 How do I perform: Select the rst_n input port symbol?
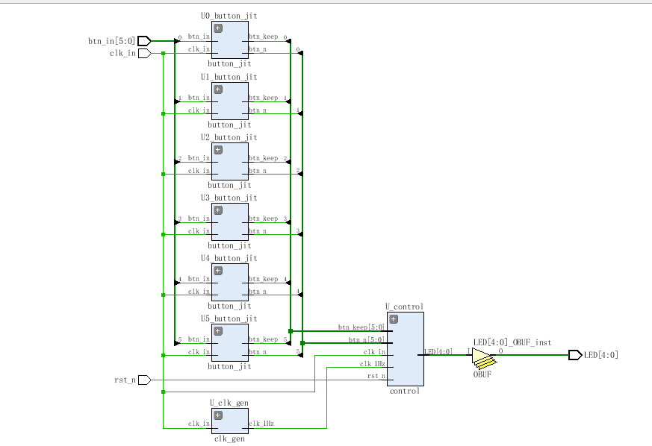tap(144, 380)
